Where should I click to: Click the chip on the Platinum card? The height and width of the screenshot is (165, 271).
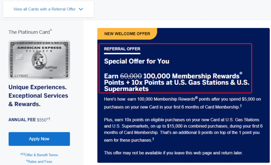(x=19, y=57)
